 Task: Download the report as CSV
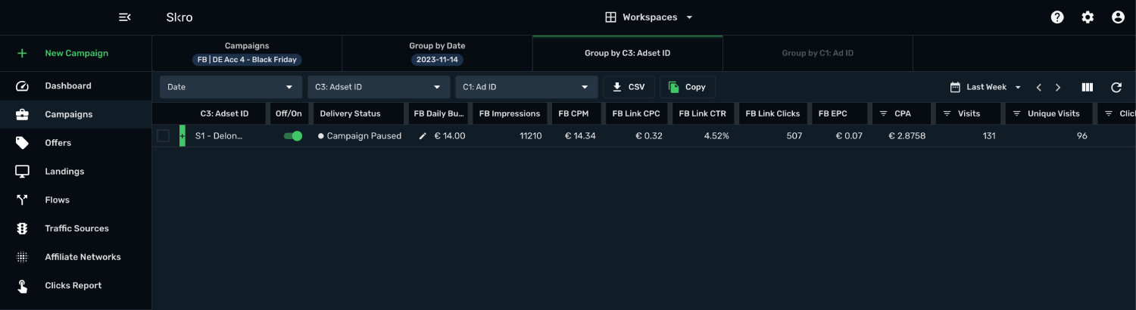pyautogui.click(x=629, y=87)
